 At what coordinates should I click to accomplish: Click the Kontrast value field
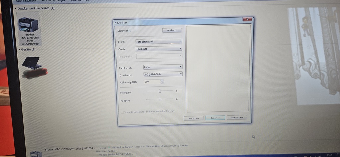point(179,99)
